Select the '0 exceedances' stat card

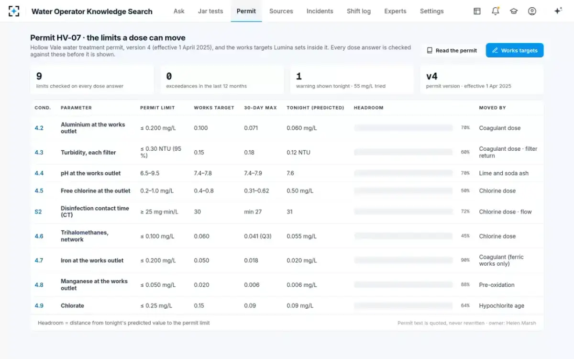222,80
